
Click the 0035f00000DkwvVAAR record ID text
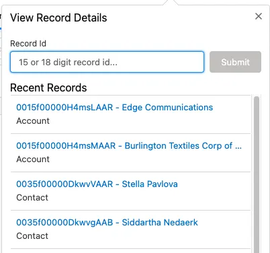64,184
